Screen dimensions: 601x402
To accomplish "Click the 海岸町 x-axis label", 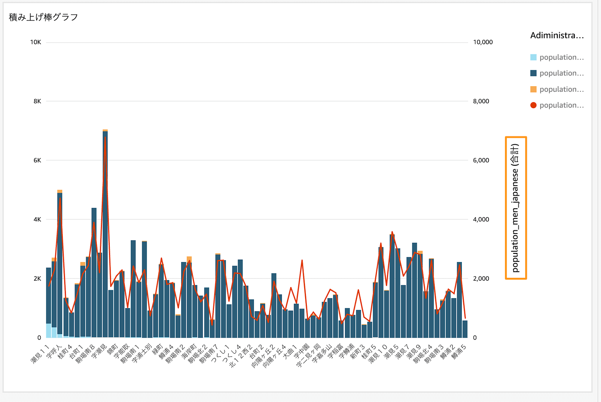I will click(x=189, y=352).
